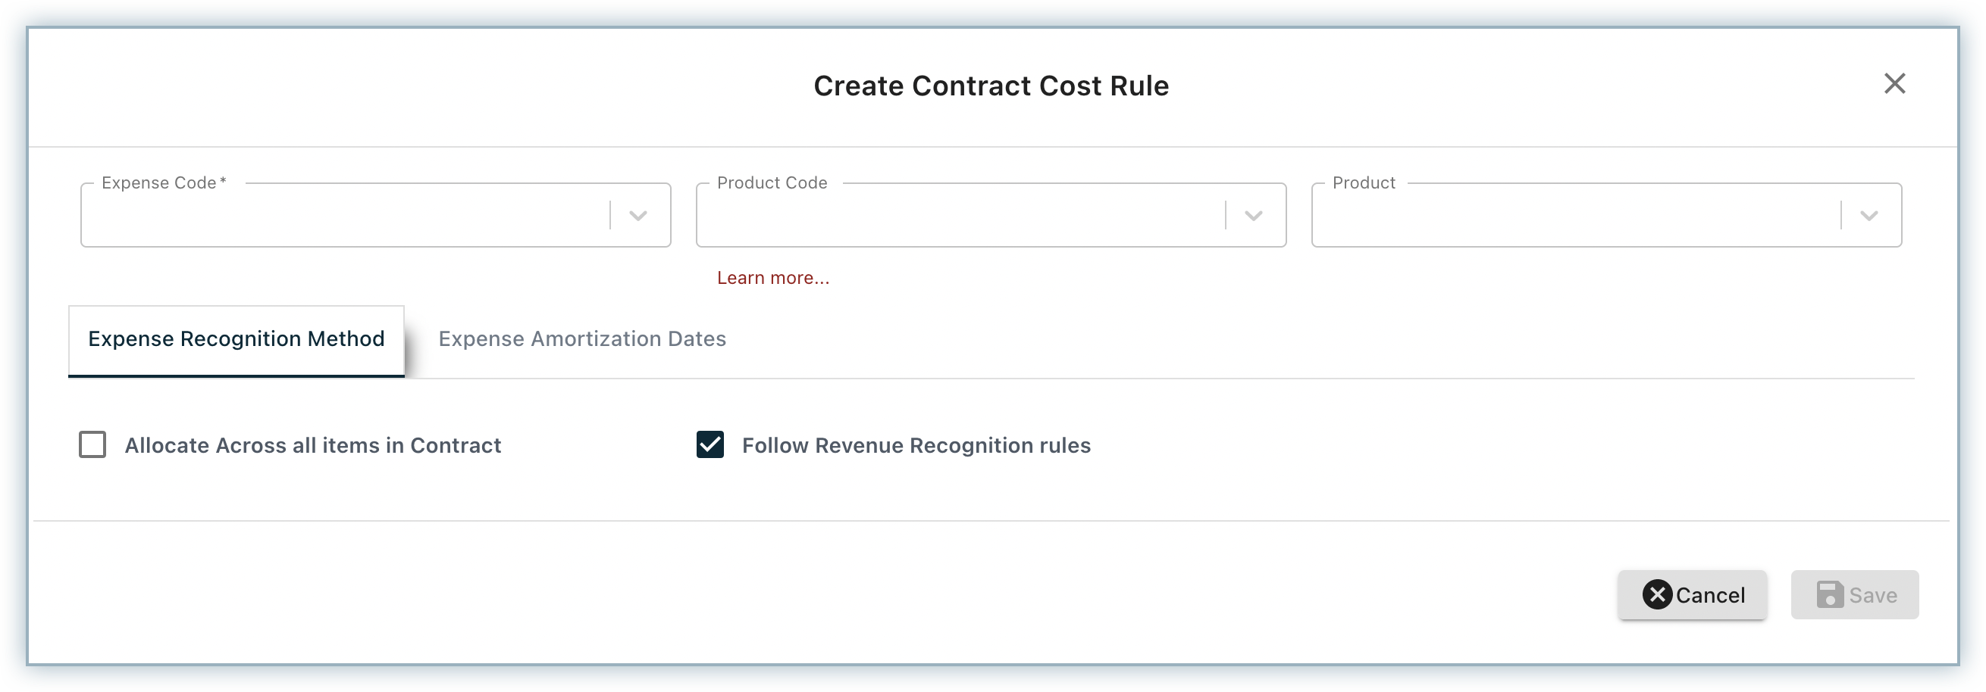Uncheck Follow Revenue Recognition rules checkbox
The image size is (1986, 692).
(710, 444)
